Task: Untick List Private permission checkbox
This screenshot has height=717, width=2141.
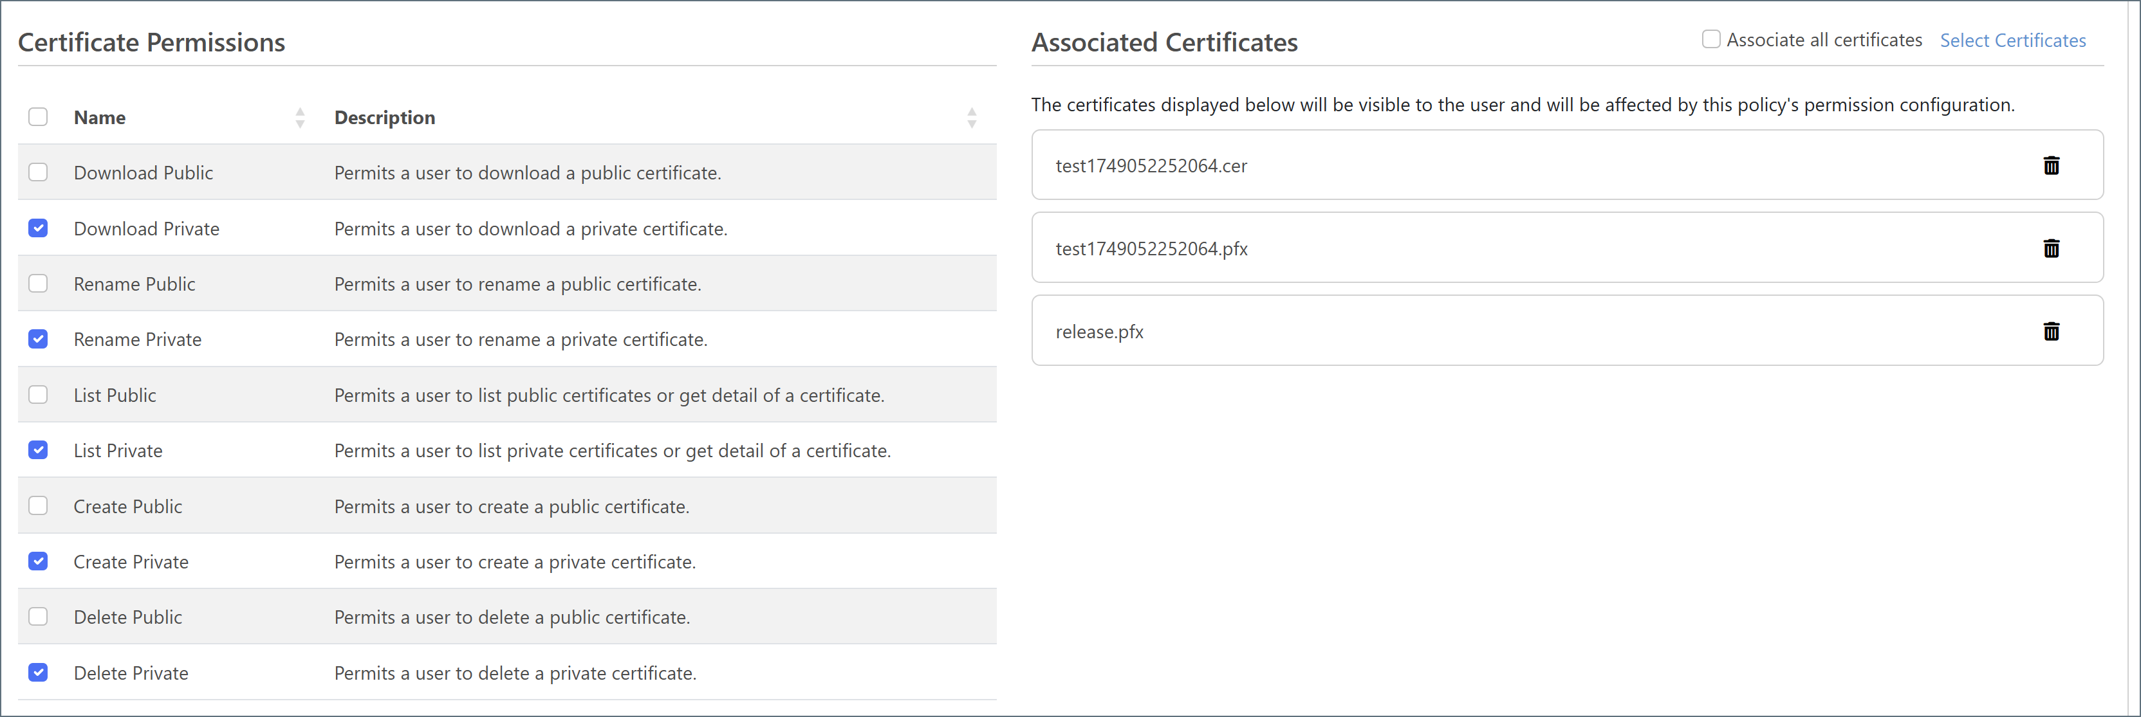Action: tap(38, 449)
